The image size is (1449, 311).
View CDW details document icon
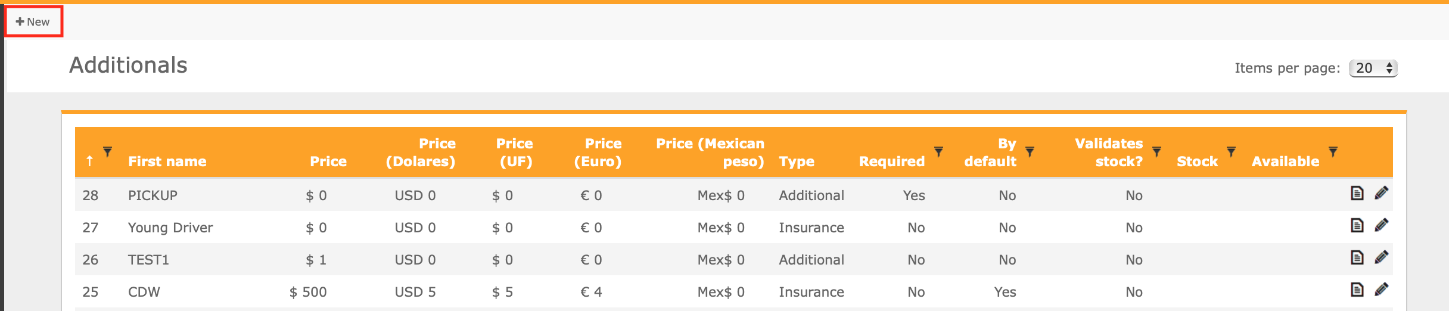1357,290
